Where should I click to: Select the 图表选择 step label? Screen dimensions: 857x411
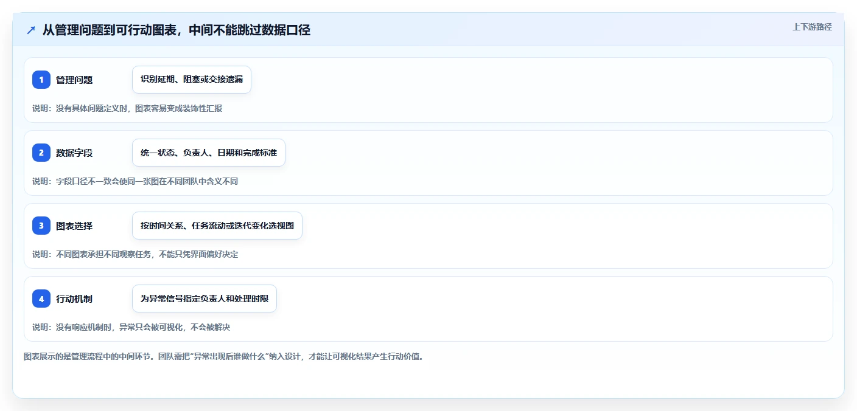click(74, 226)
